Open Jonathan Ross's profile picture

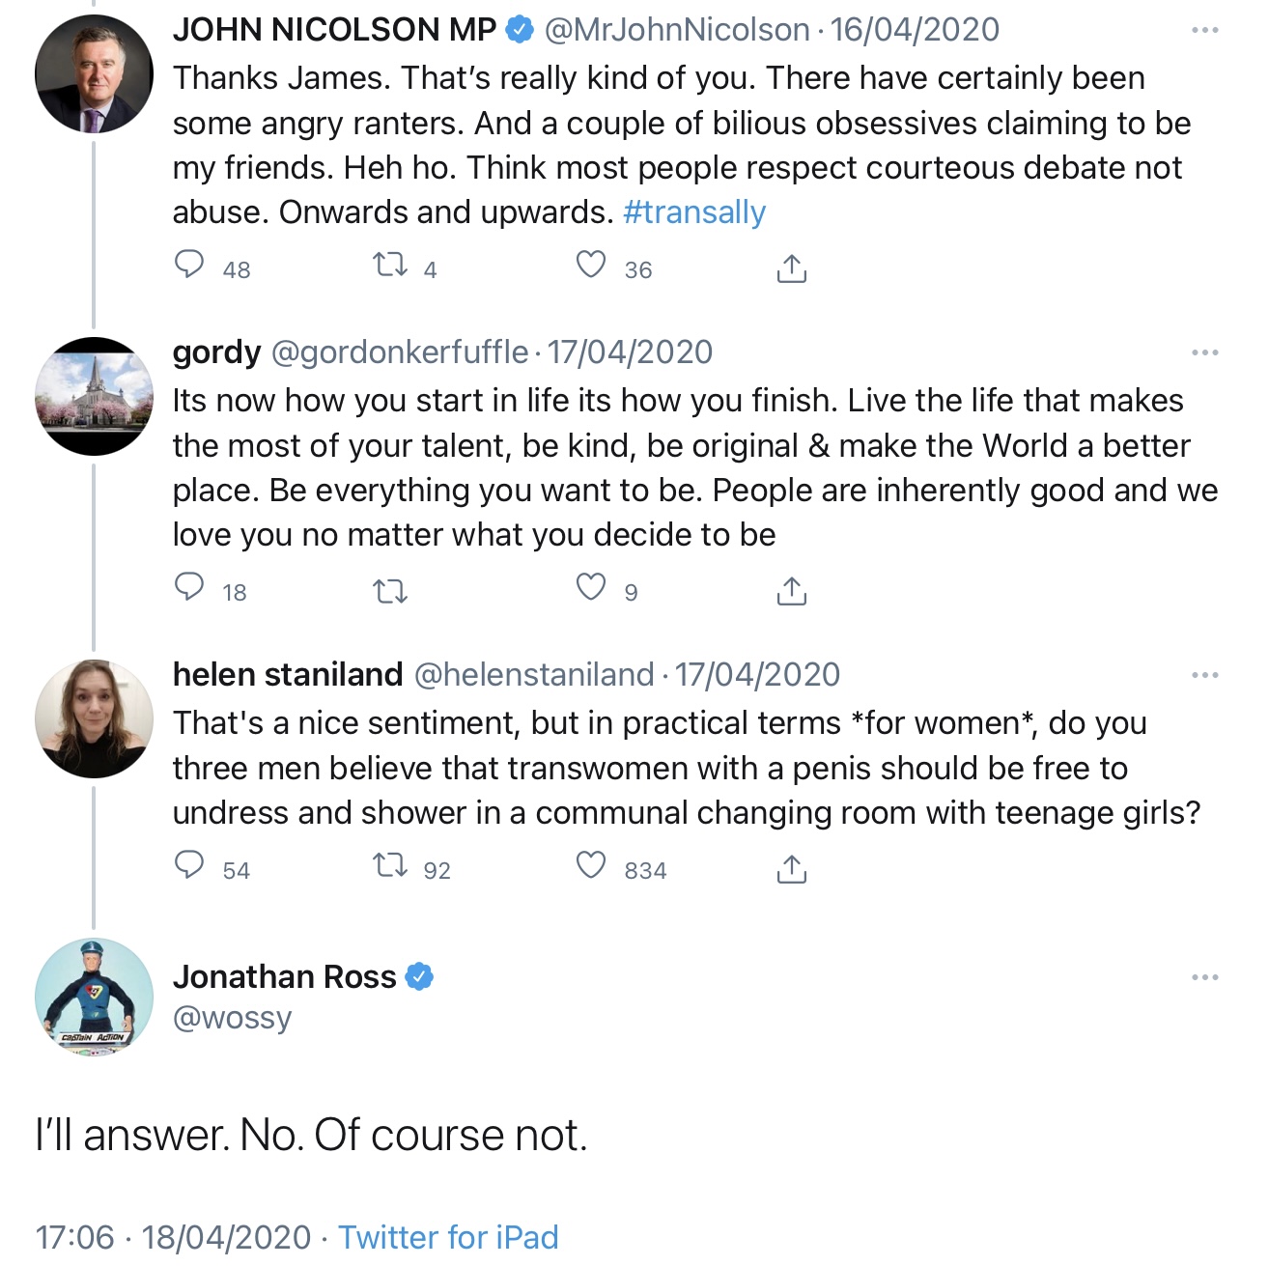click(x=94, y=997)
